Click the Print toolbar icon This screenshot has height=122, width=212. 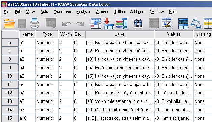click(x=35, y=24)
